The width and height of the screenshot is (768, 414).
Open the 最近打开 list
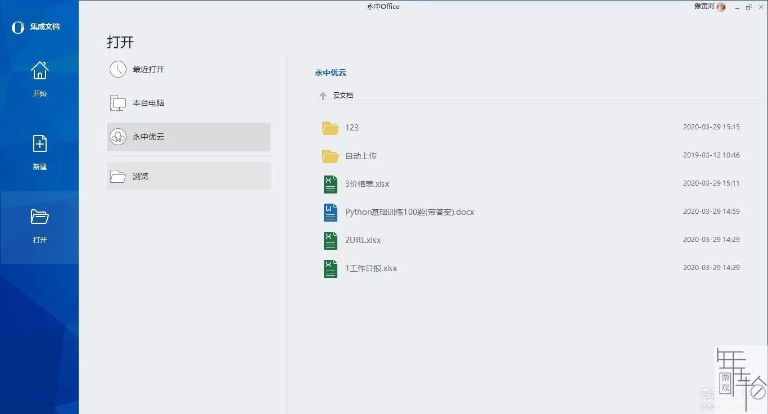pos(188,69)
